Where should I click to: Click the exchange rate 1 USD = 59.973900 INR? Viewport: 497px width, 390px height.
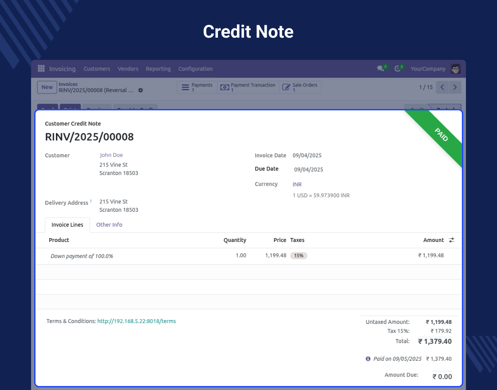pos(321,195)
